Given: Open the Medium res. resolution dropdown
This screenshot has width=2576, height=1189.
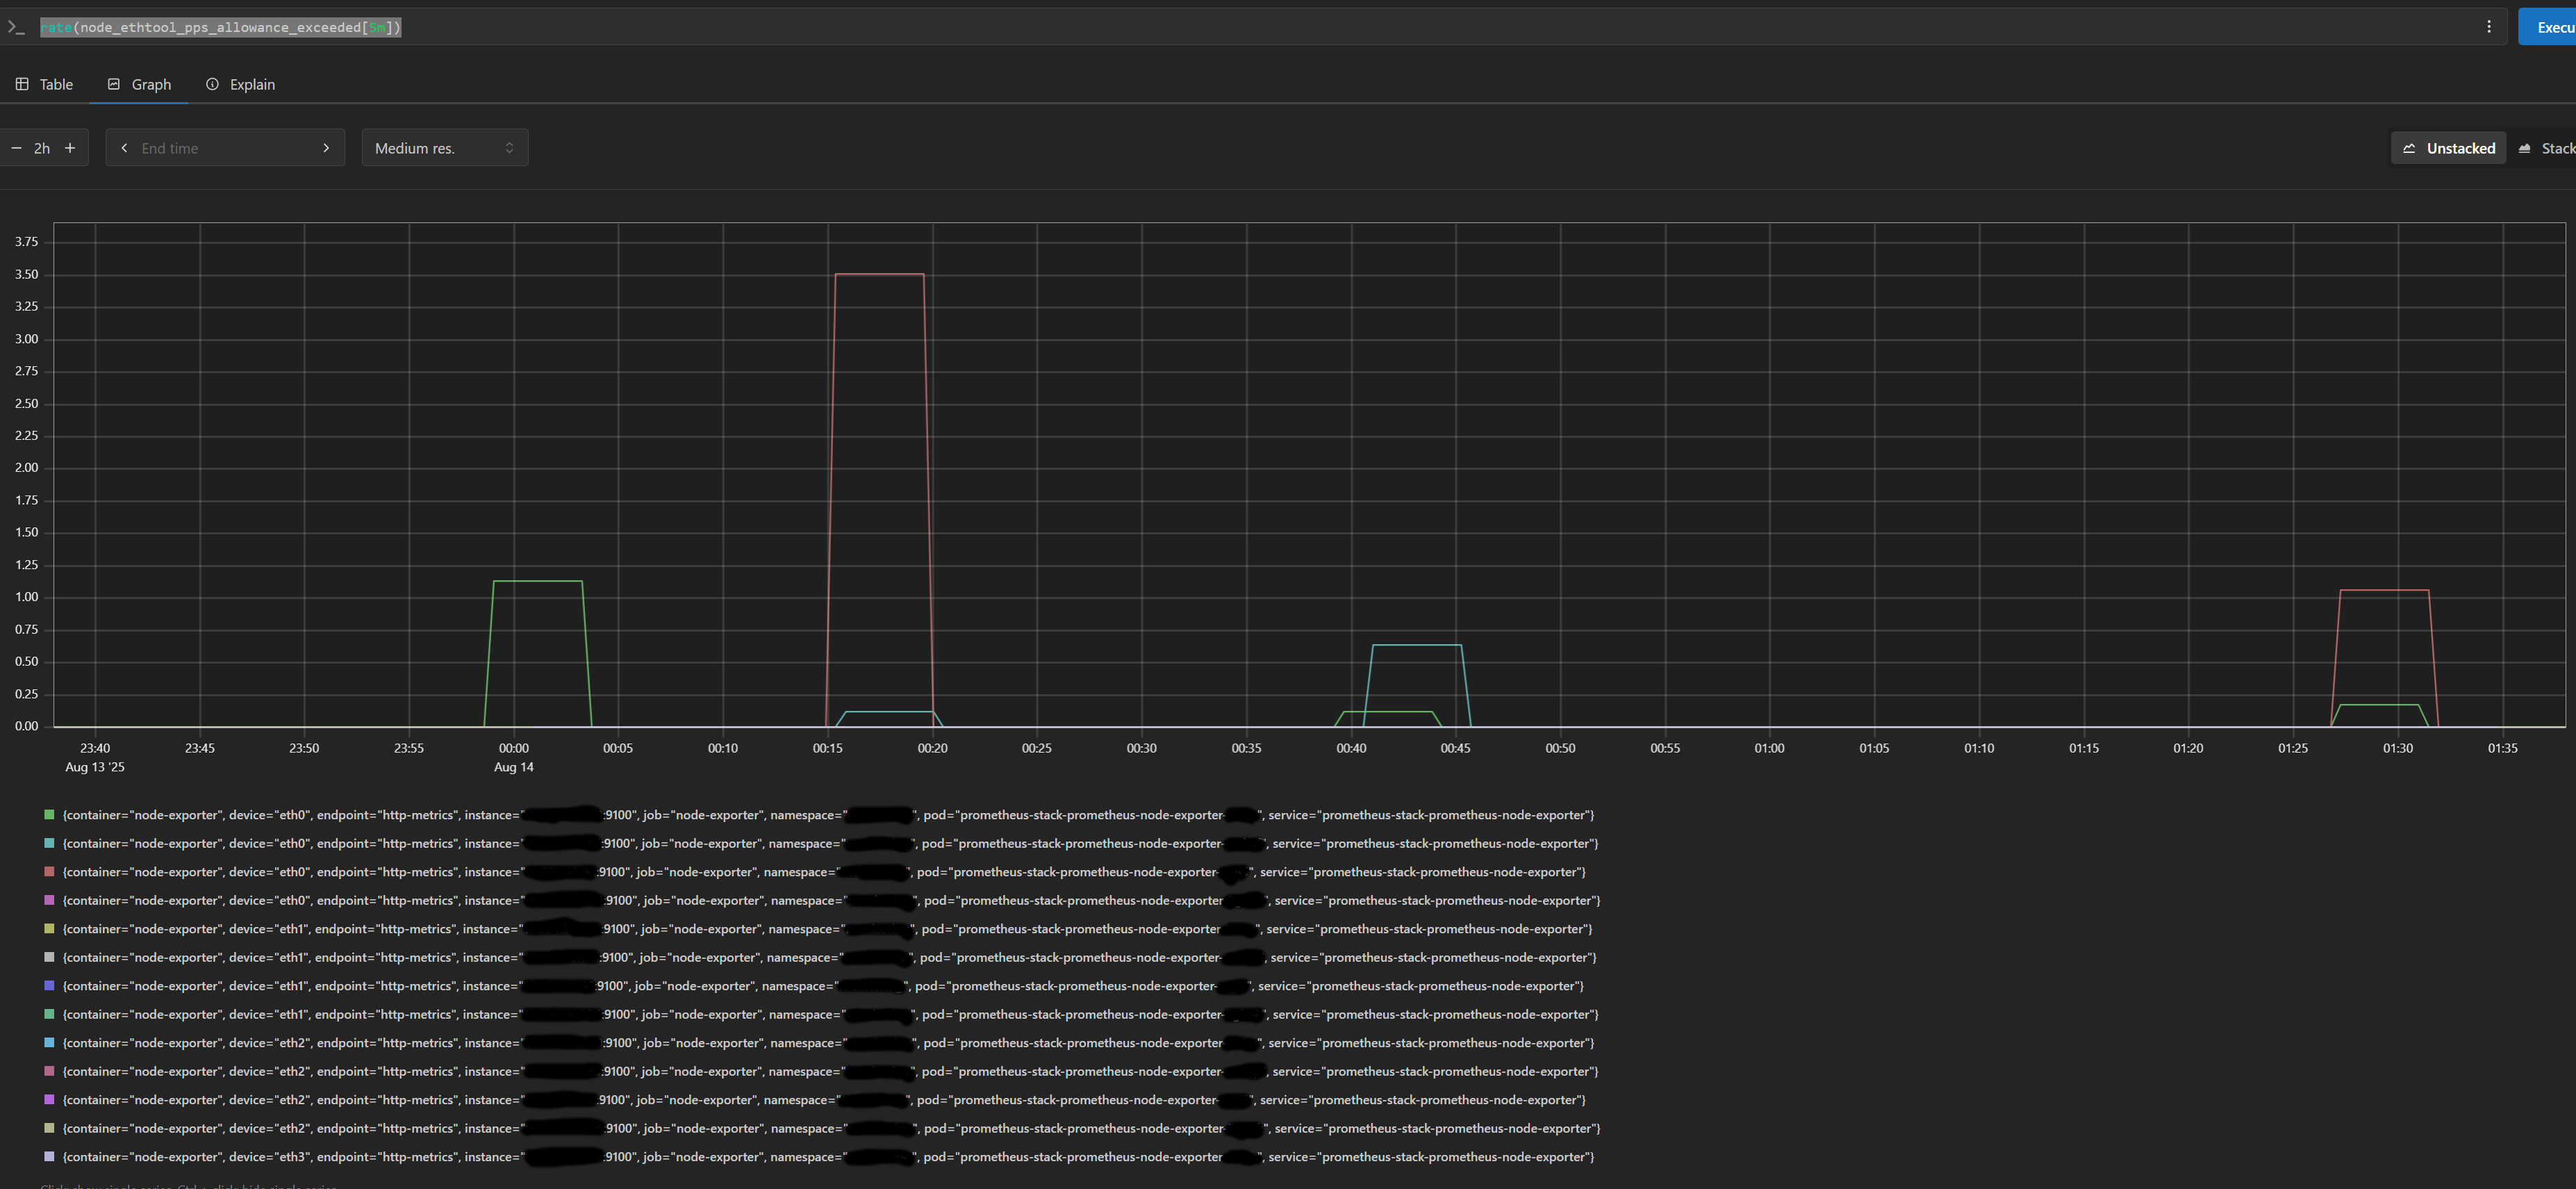Looking at the screenshot, I should click(444, 147).
